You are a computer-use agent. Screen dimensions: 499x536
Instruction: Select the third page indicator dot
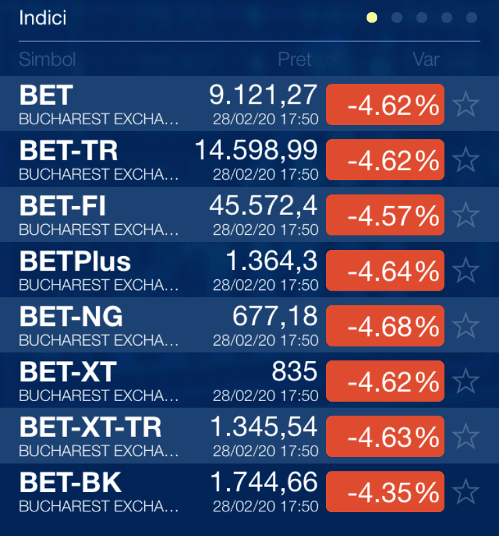[422, 17]
